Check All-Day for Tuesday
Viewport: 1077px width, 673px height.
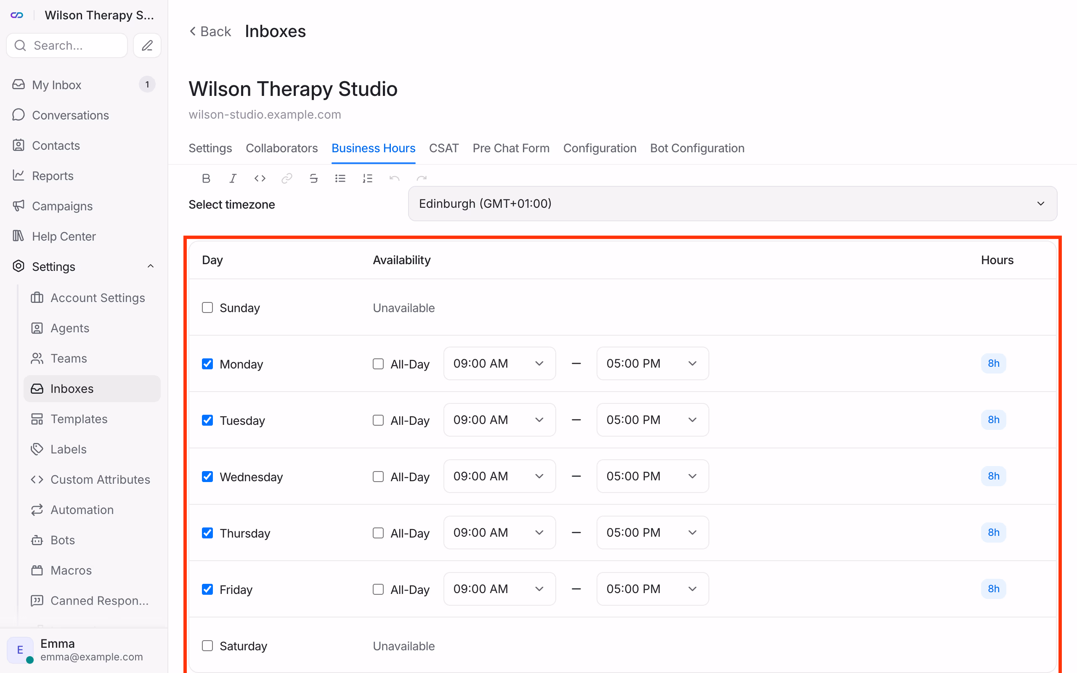pyautogui.click(x=378, y=420)
